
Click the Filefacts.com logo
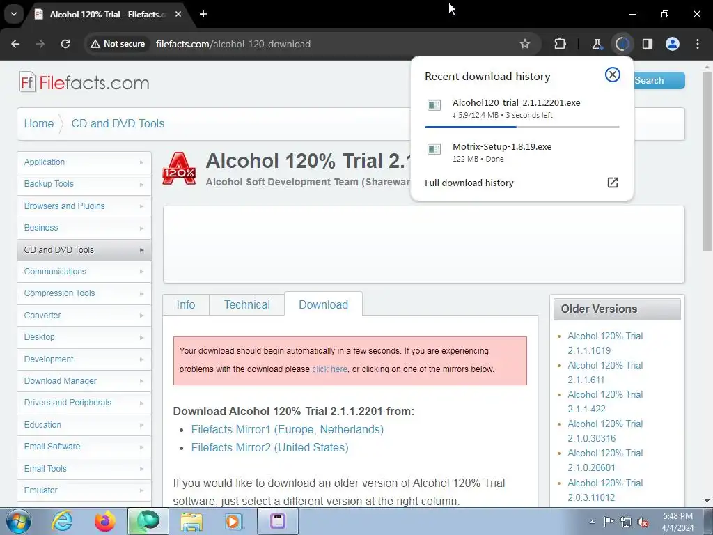pos(84,82)
